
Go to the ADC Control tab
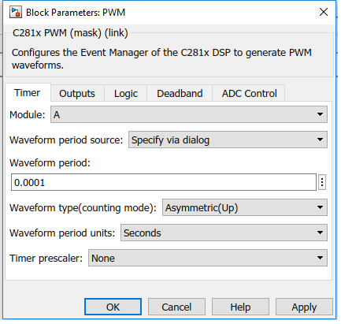(249, 93)
